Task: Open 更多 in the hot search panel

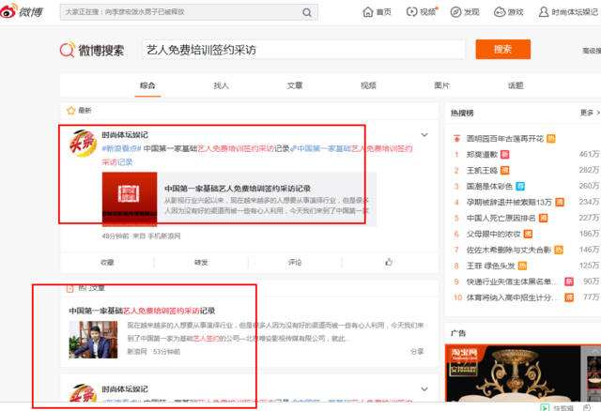Action: [x=590, y=113]
